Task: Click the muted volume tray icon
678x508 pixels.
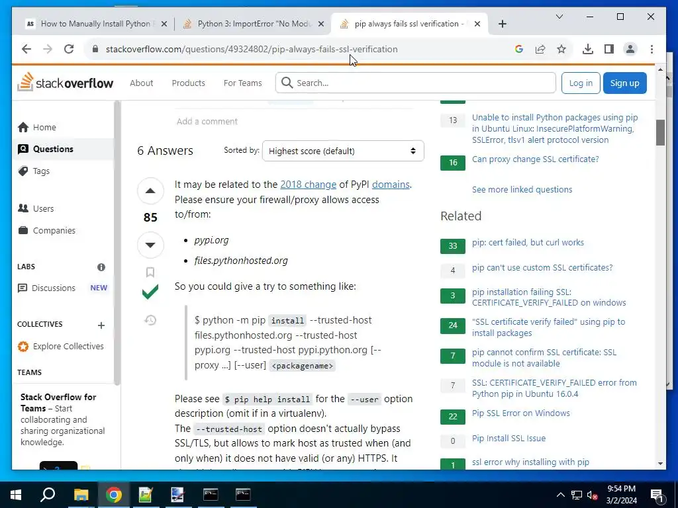Action: (592, 495)
